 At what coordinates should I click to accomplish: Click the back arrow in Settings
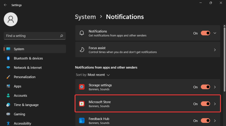coord(5,5)
